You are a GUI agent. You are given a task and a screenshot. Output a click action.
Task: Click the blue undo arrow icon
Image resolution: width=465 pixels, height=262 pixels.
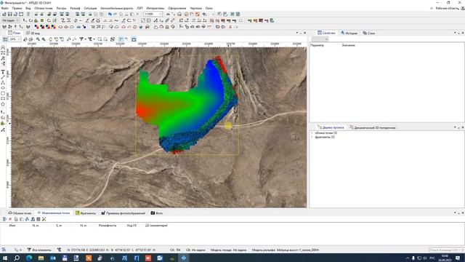tap(110, 14)
